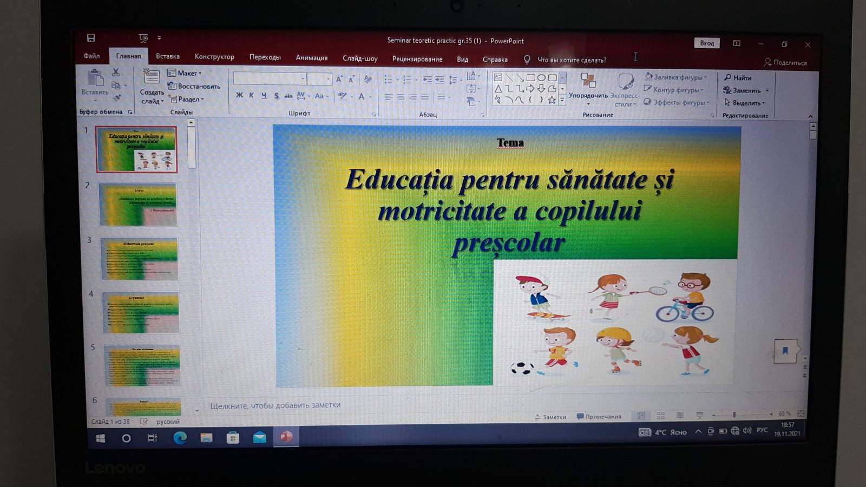866x487 pixels.
Task: Toggle bold (Ж) formatting
Action: 239,95
